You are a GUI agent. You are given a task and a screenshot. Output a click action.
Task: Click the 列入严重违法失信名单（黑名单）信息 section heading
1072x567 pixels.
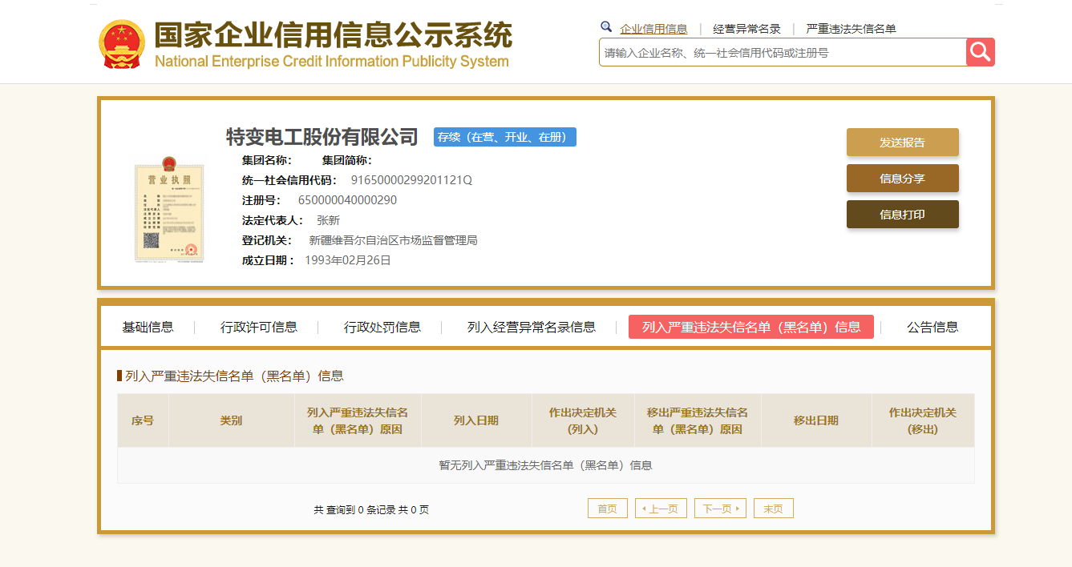(234, 376)
